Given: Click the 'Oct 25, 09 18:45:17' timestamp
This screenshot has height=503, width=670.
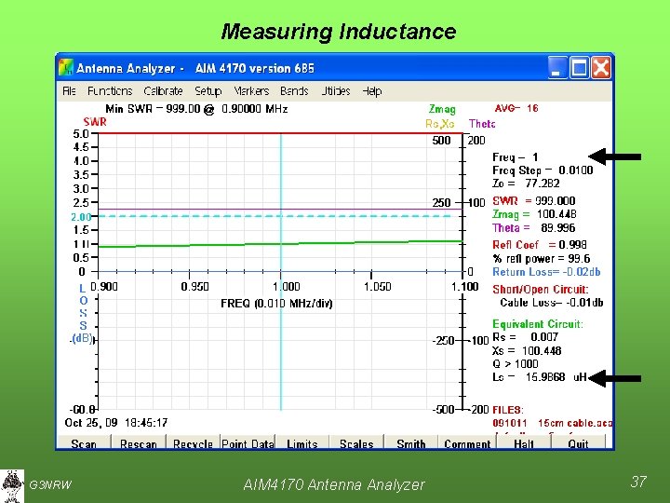Looking at the screenshot, I should 115,423.
